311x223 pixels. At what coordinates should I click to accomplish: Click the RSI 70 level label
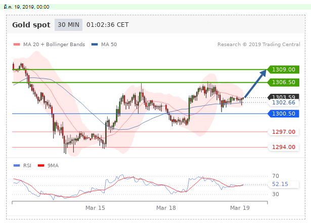coord(276,176)
